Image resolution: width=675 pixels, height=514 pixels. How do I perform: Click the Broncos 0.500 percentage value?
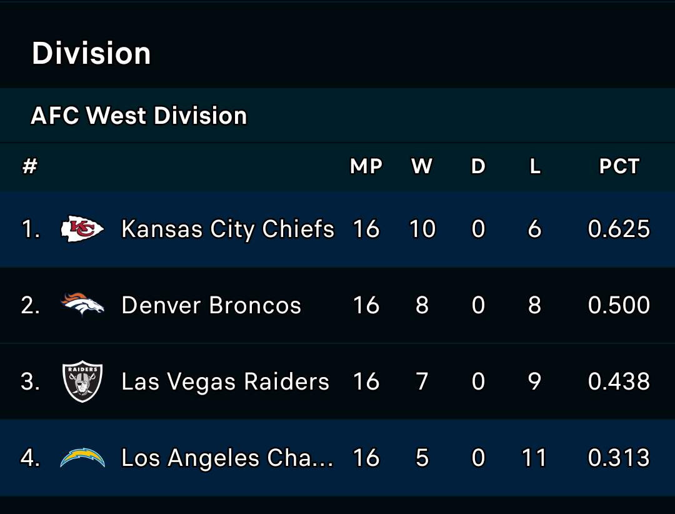(619, 306)
